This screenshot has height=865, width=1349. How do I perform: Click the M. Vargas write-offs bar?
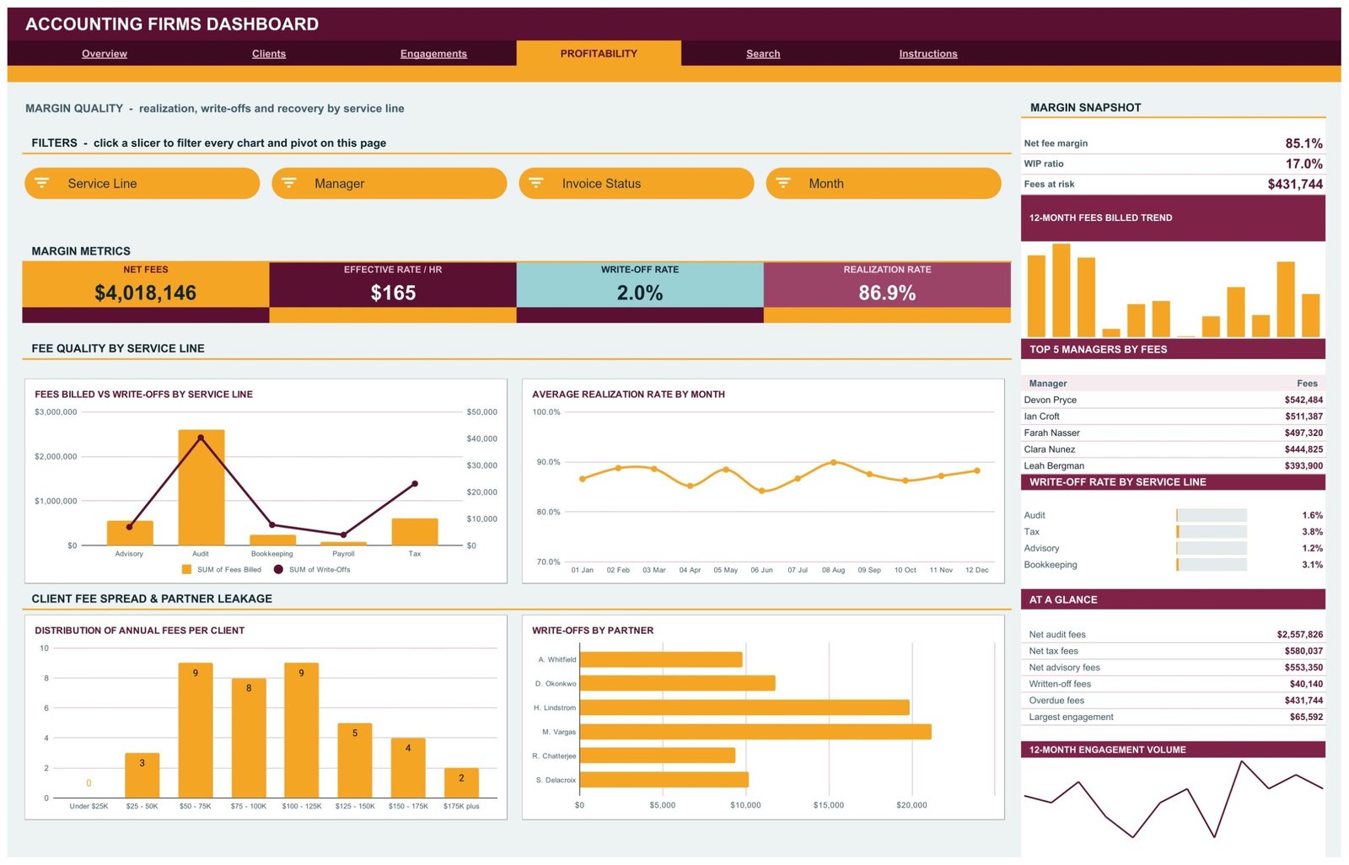tap(755, 732)
